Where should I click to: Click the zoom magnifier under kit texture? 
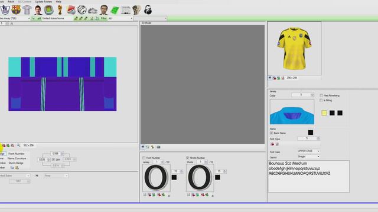tap(18, 145)
